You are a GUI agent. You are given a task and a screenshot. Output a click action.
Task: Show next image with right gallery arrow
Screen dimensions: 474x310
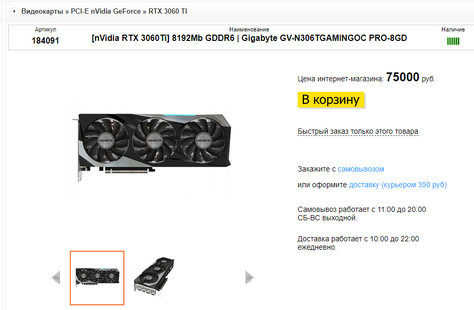tap(249, 277)
